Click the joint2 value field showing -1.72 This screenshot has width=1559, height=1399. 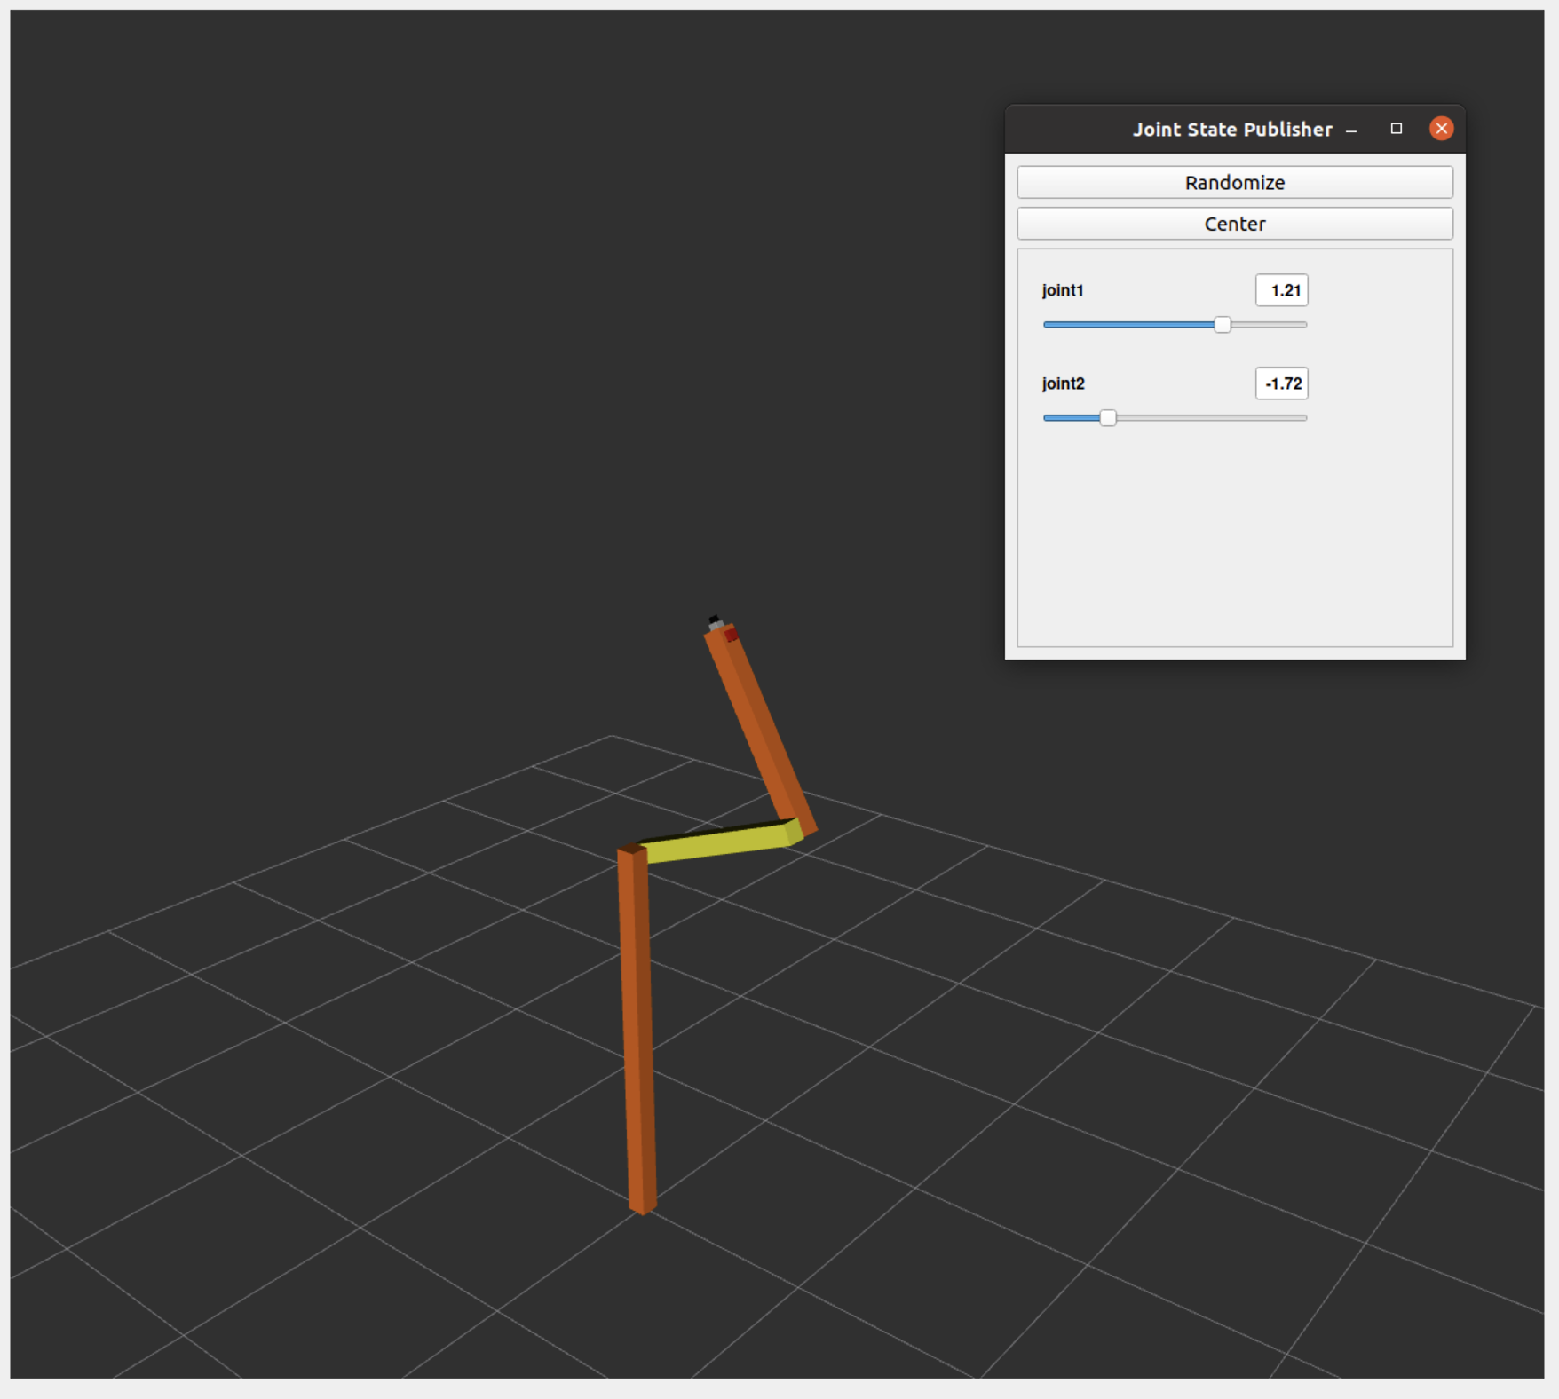pos(1281,383)
